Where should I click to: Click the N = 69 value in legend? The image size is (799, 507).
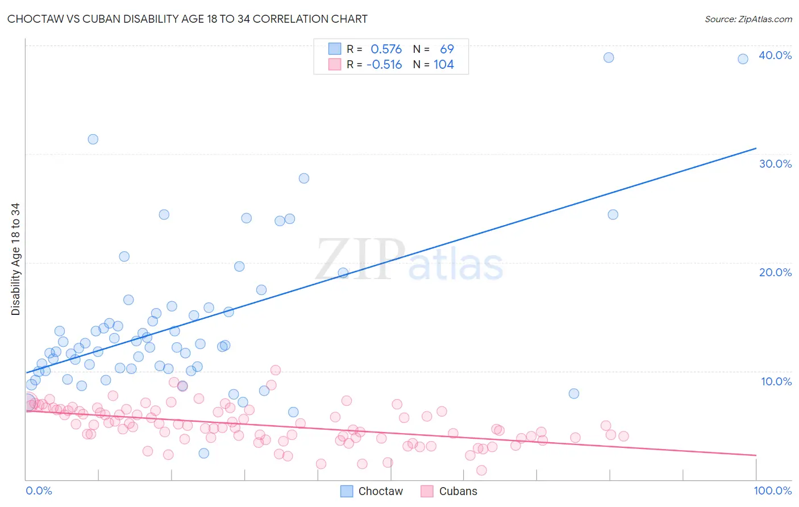434,49
